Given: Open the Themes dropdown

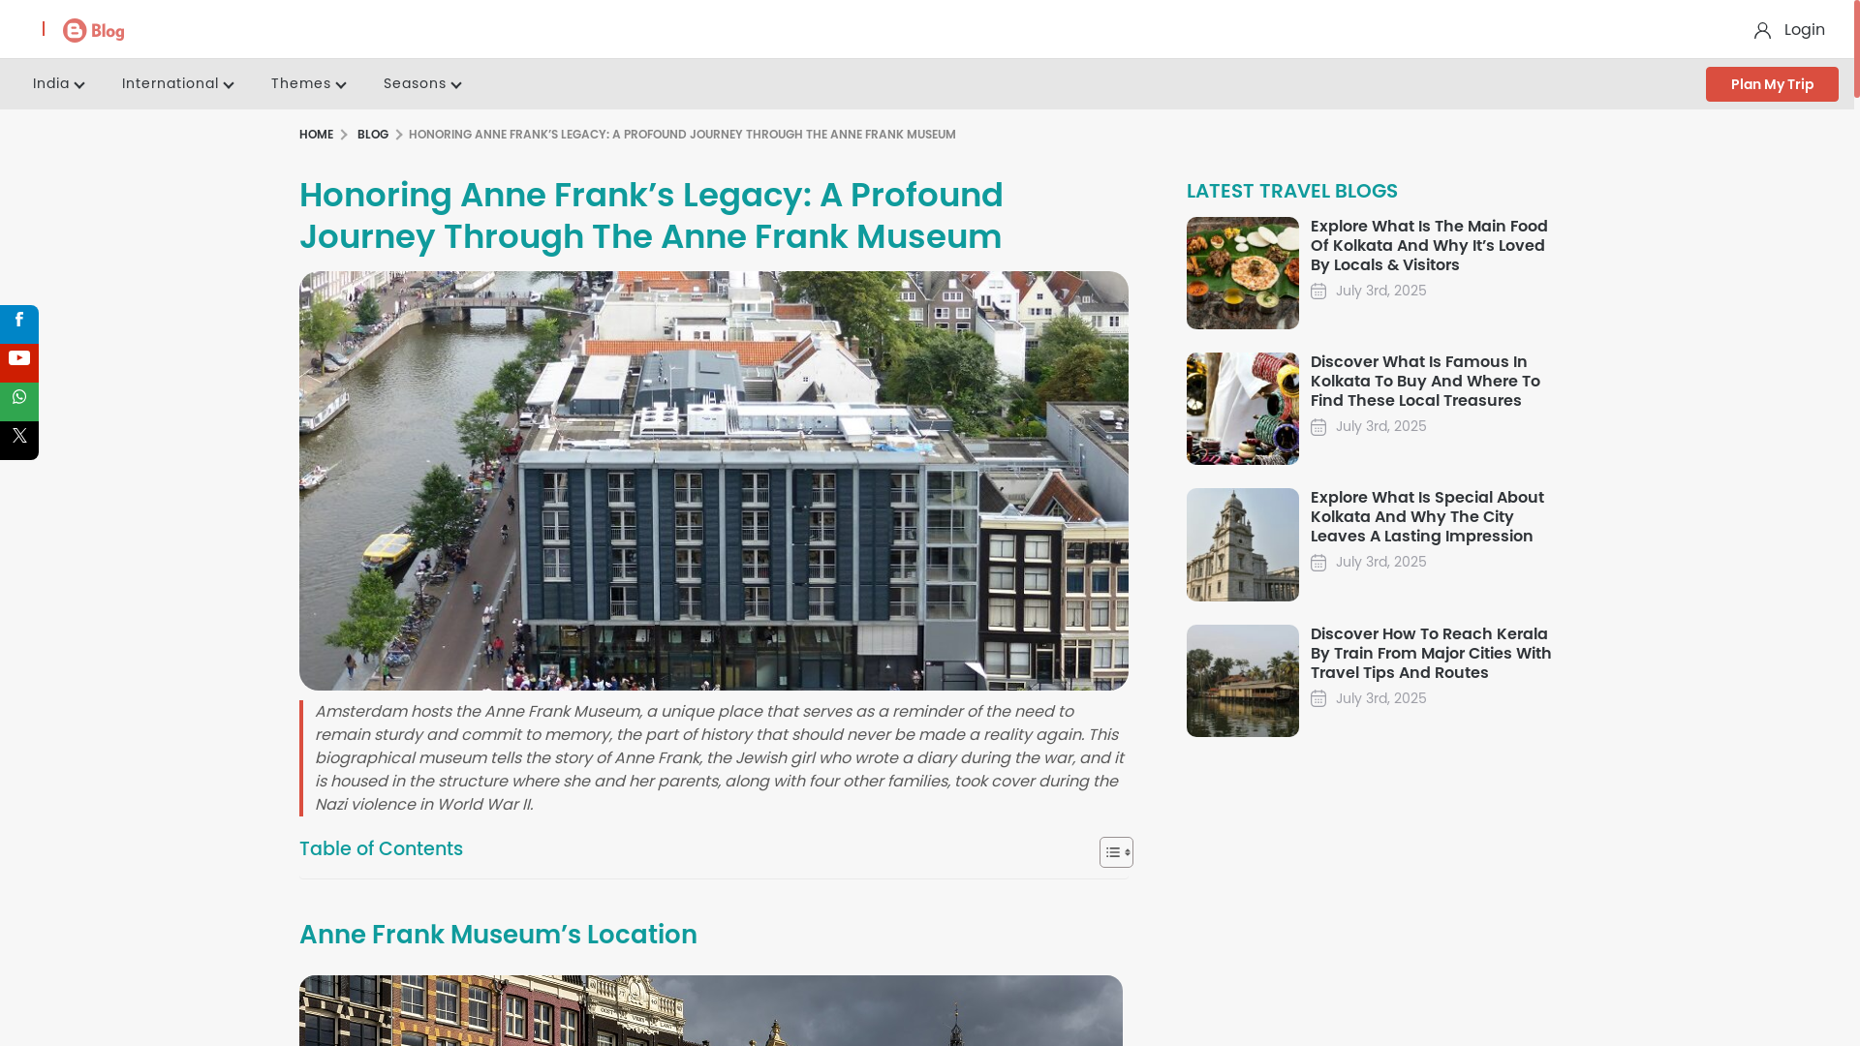Looking at the screenshot, I should point(309,84).
